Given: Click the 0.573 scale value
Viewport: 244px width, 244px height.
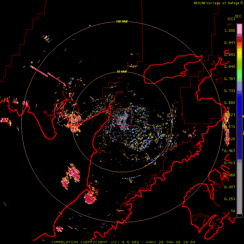Looking at the screenshot, I should tap(230, 127).
